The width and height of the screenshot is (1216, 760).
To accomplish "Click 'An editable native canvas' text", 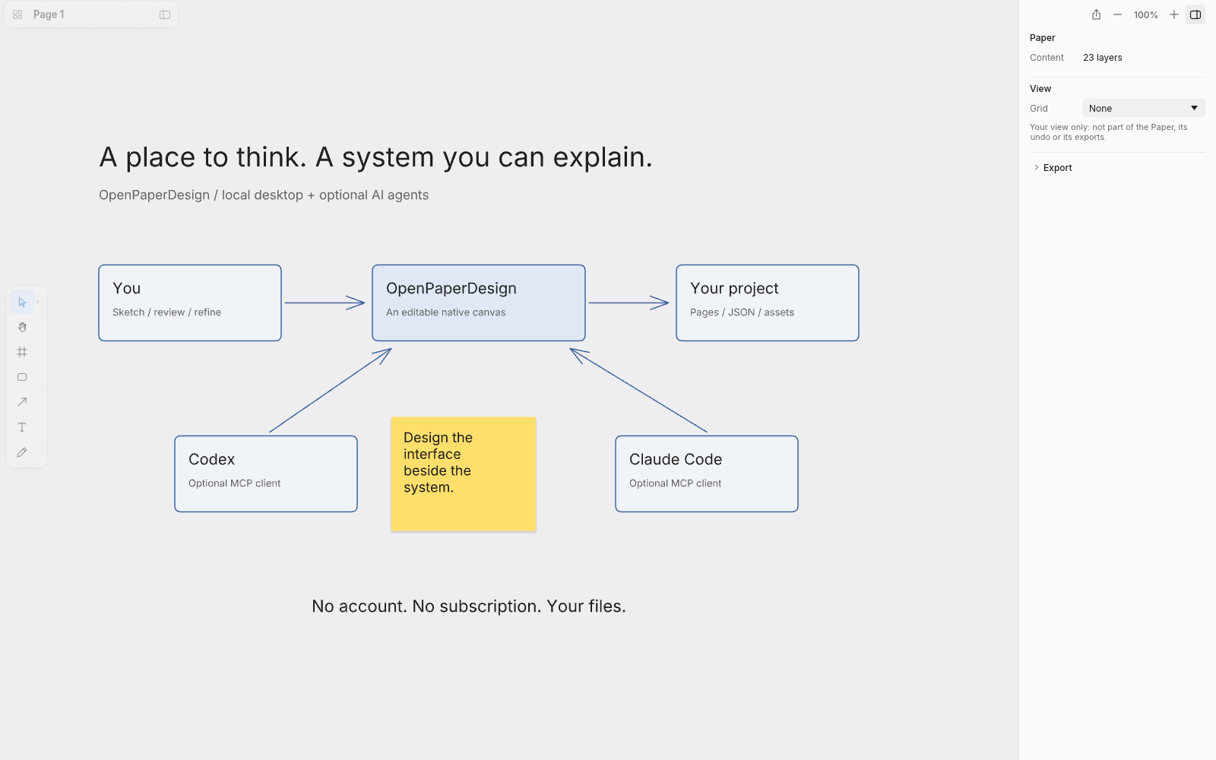I will pos(445,312).
